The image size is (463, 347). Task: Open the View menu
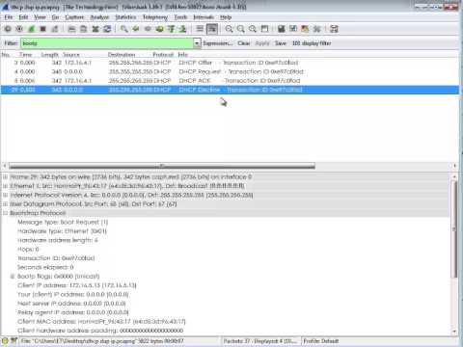point(40,17)
